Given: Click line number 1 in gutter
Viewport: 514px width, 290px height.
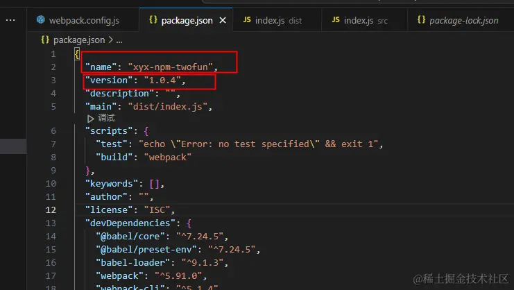Looking at the screenshot, I should [x=53, y=53].
